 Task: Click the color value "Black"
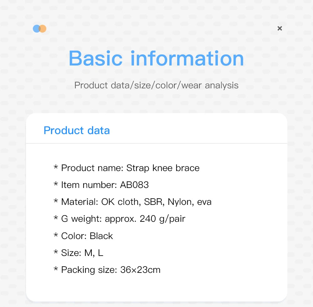click(101, 236)
